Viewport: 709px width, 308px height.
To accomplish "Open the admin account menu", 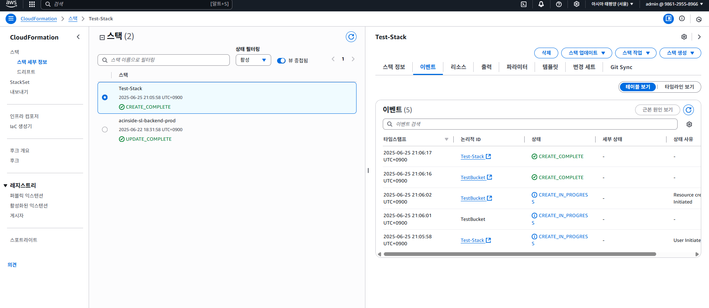I will coord(674,4).
